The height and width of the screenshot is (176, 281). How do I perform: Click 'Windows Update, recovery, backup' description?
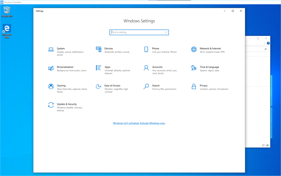[70, 109]
